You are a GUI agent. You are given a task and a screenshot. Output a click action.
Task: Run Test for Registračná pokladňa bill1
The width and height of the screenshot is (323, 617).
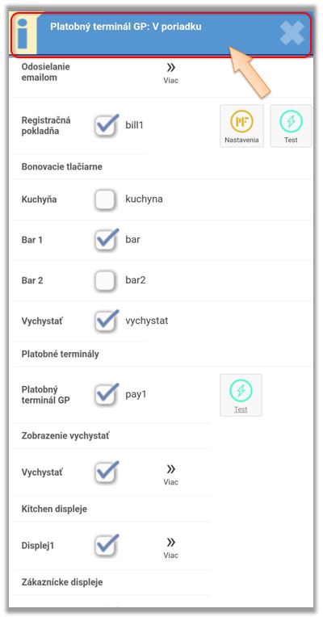[291, 126]
